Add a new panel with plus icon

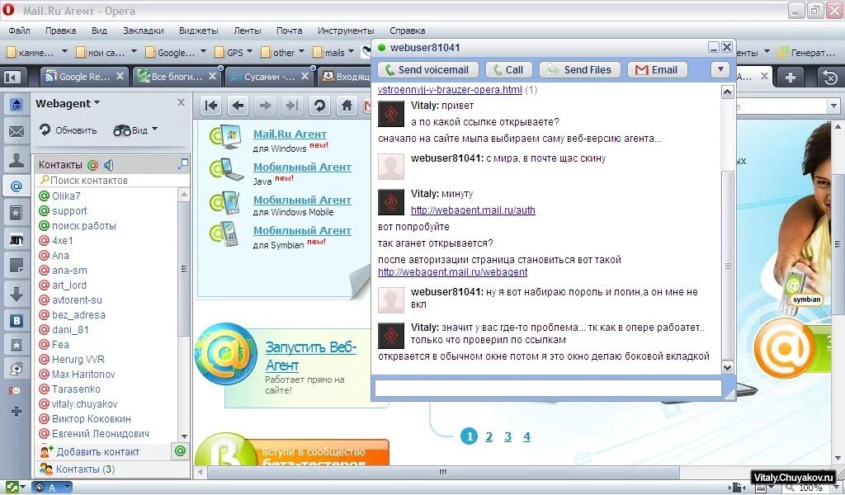(17, 412)
